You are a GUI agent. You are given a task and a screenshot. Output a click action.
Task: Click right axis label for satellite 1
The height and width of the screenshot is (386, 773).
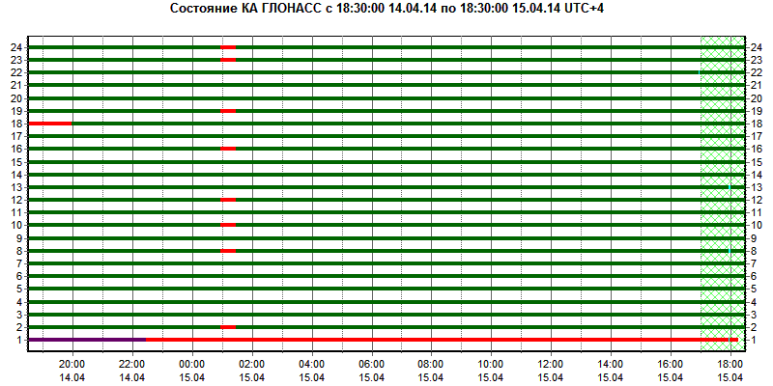pyautogui.click(x=754, y=340)
